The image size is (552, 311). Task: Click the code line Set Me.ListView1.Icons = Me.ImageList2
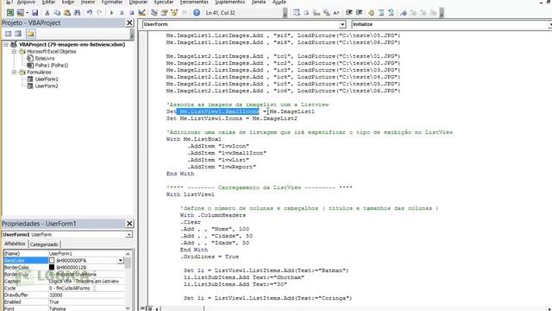pyautogui.click(x=232, y=118)
